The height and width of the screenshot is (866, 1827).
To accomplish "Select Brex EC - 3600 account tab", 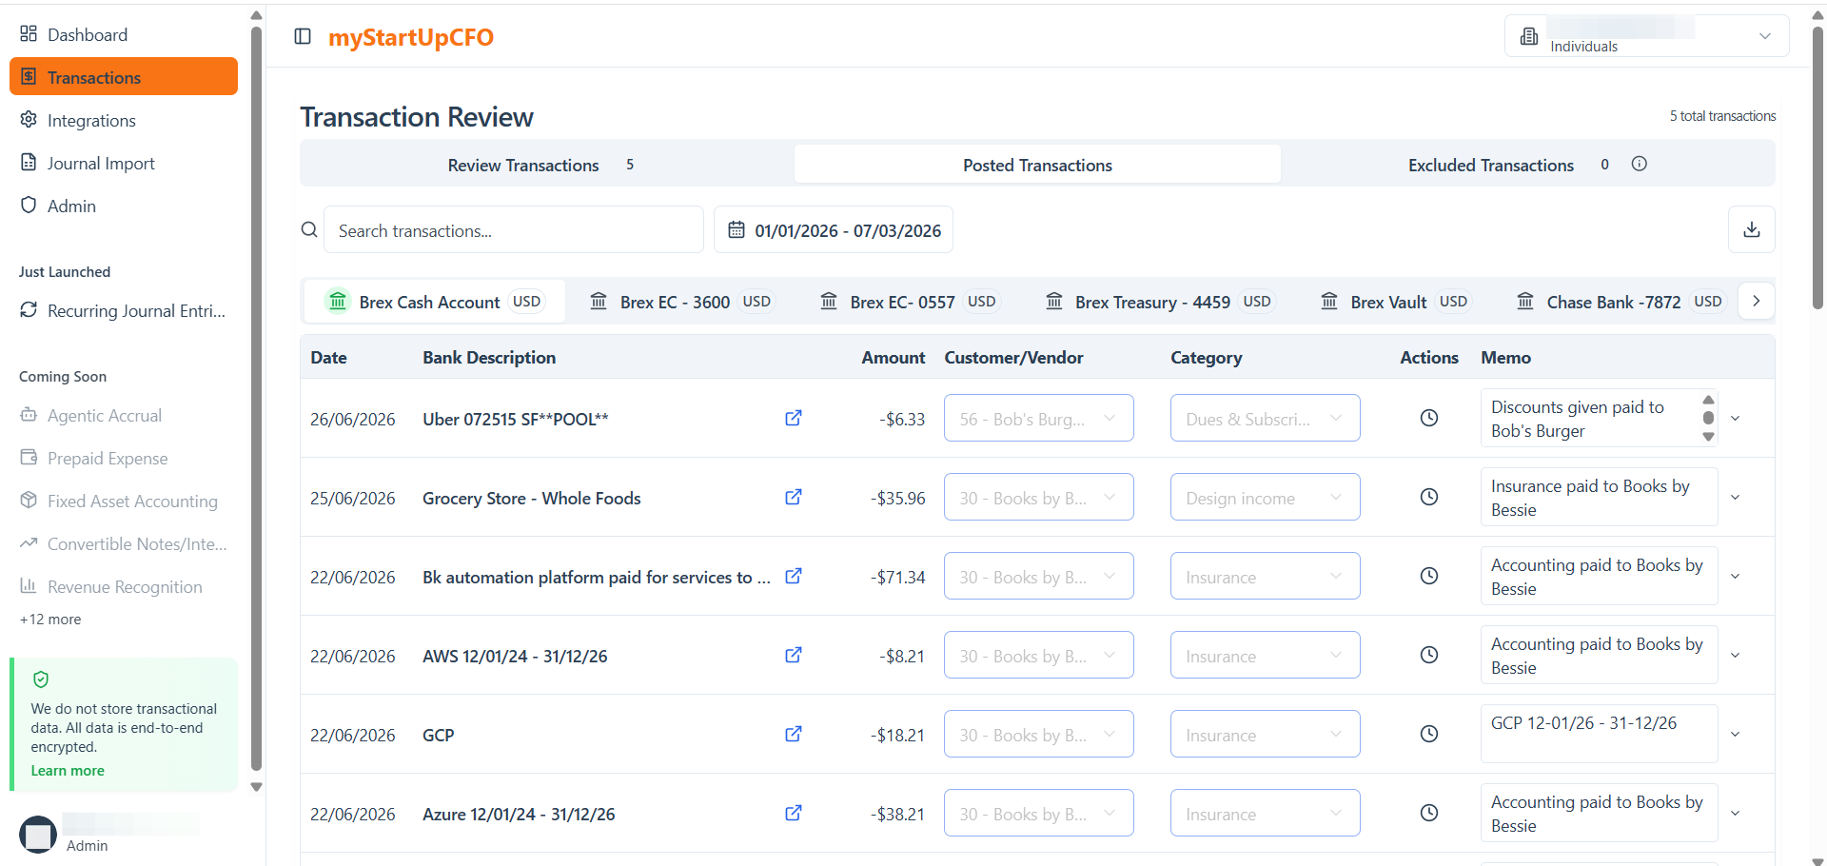I will (682, 302).
